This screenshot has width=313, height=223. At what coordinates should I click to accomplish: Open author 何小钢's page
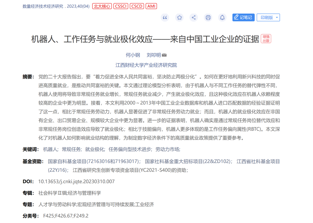[133, 55]
